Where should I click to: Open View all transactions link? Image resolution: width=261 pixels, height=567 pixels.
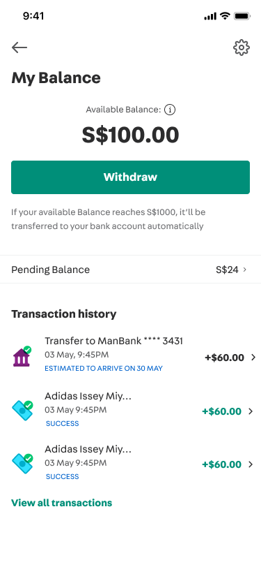click(62, 503)
